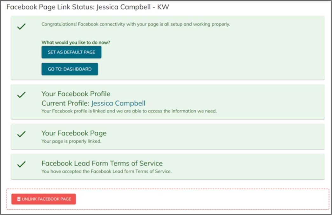Image resolution: width=332 pixels, height=215 pixels.
Task: Click the 'What would you like to do now?' label
Action: pyautogui.click(x=76, y=42)
